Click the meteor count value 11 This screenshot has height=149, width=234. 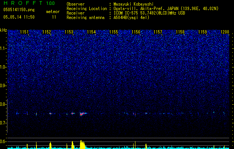(54, 17)
